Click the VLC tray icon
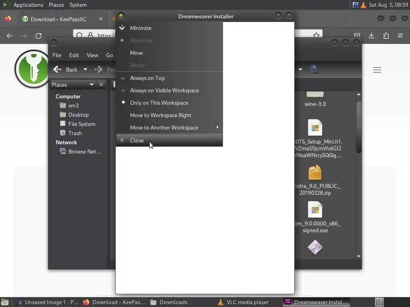This screenshot has height=307, width=410. [x=363, y=5]
